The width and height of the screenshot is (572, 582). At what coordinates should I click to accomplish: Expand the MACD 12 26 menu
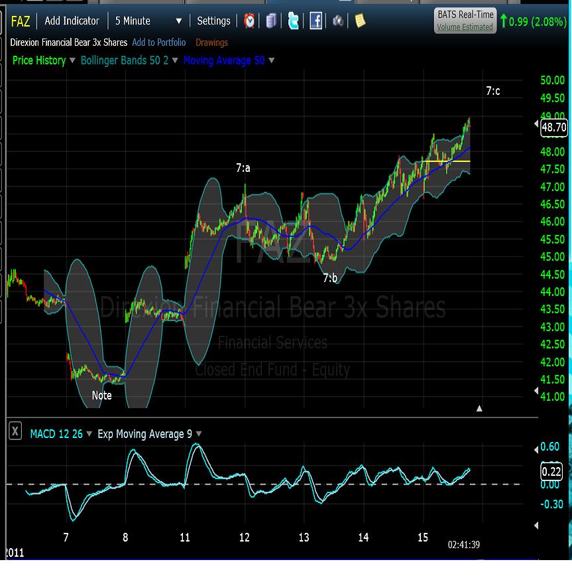coord(89,433)
